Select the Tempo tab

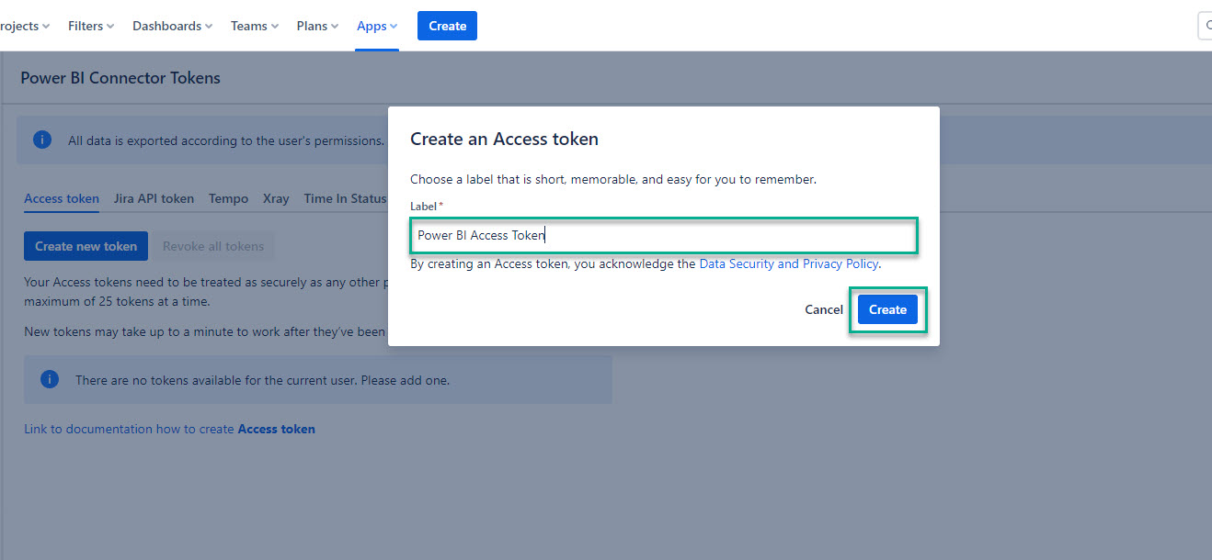[228, 198]
